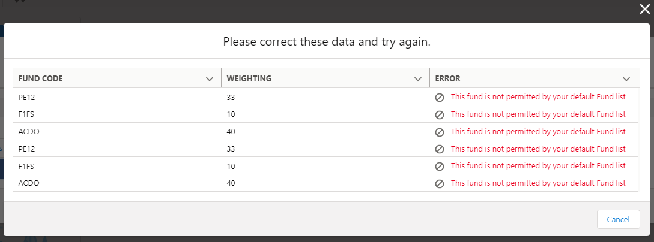Click the error icon in the second F1FS row
Screen dimensions: 654x242
[x=440, y=166]
